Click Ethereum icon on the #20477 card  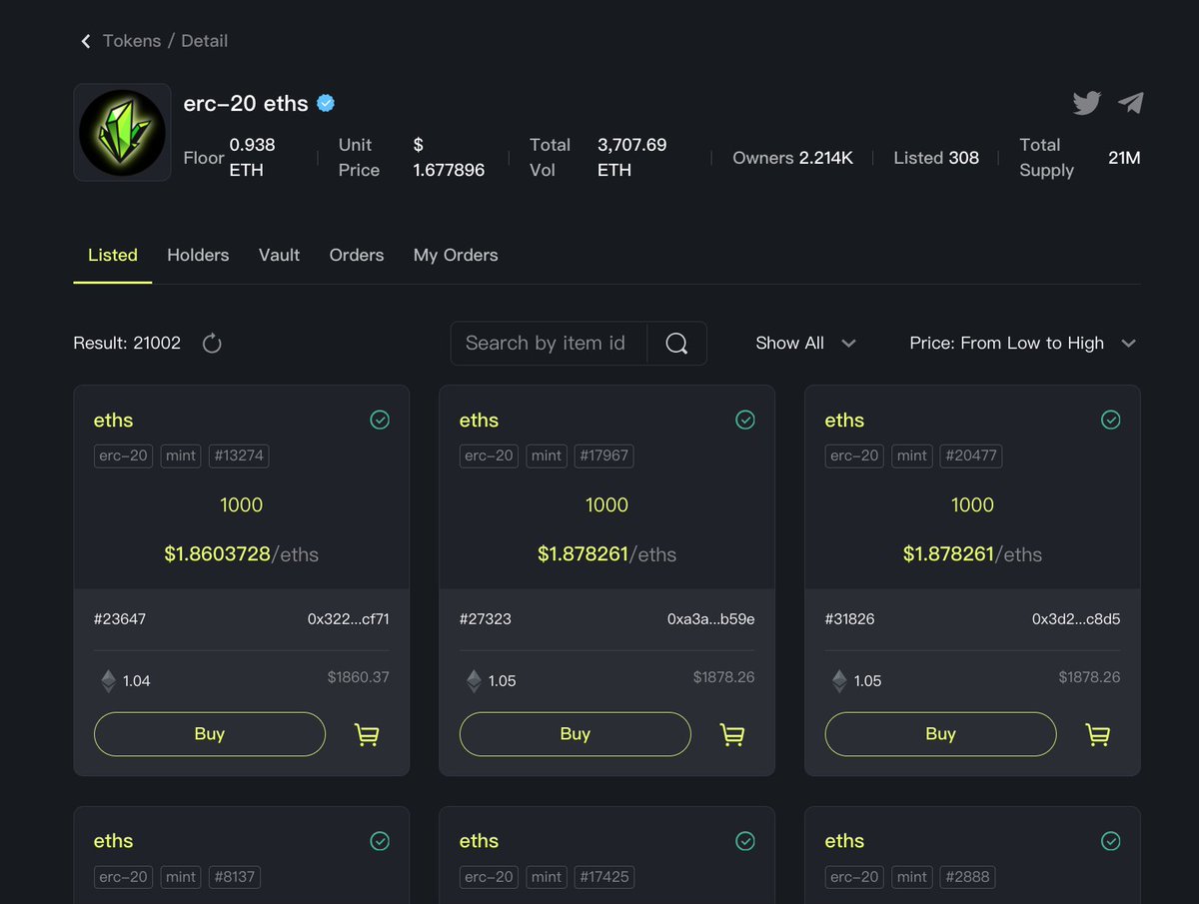pyautogui.click(x=839, y=681)
